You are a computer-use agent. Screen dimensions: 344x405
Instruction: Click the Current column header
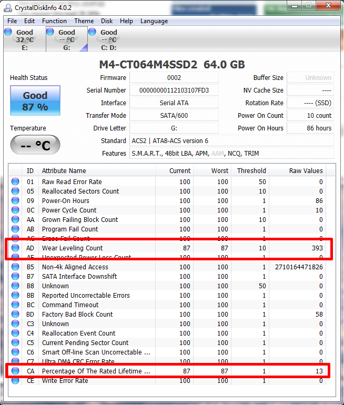pyautogui.click(x=174, y=171)
